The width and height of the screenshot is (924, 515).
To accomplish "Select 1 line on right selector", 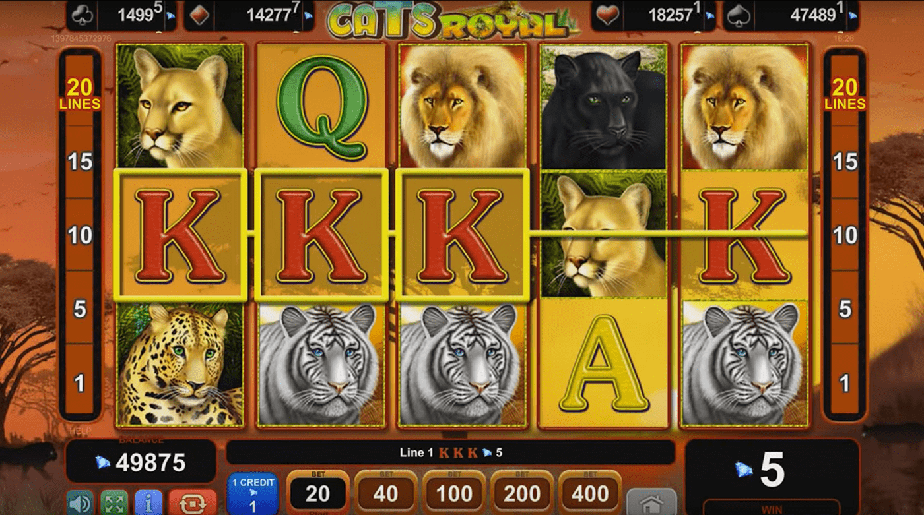I will coord(845,382).
